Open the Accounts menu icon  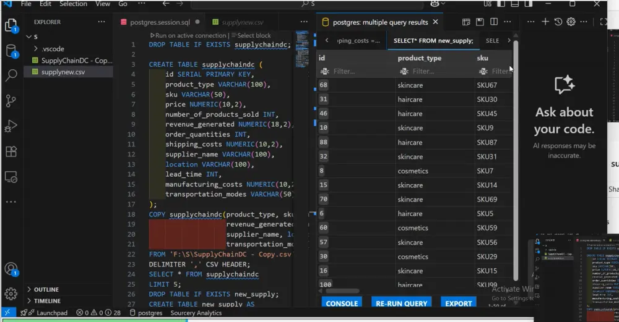point(11,269)
